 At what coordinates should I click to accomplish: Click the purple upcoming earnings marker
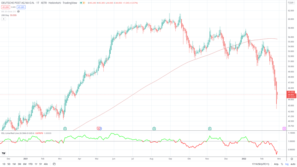pyautogui.click(x=284, y=128)
